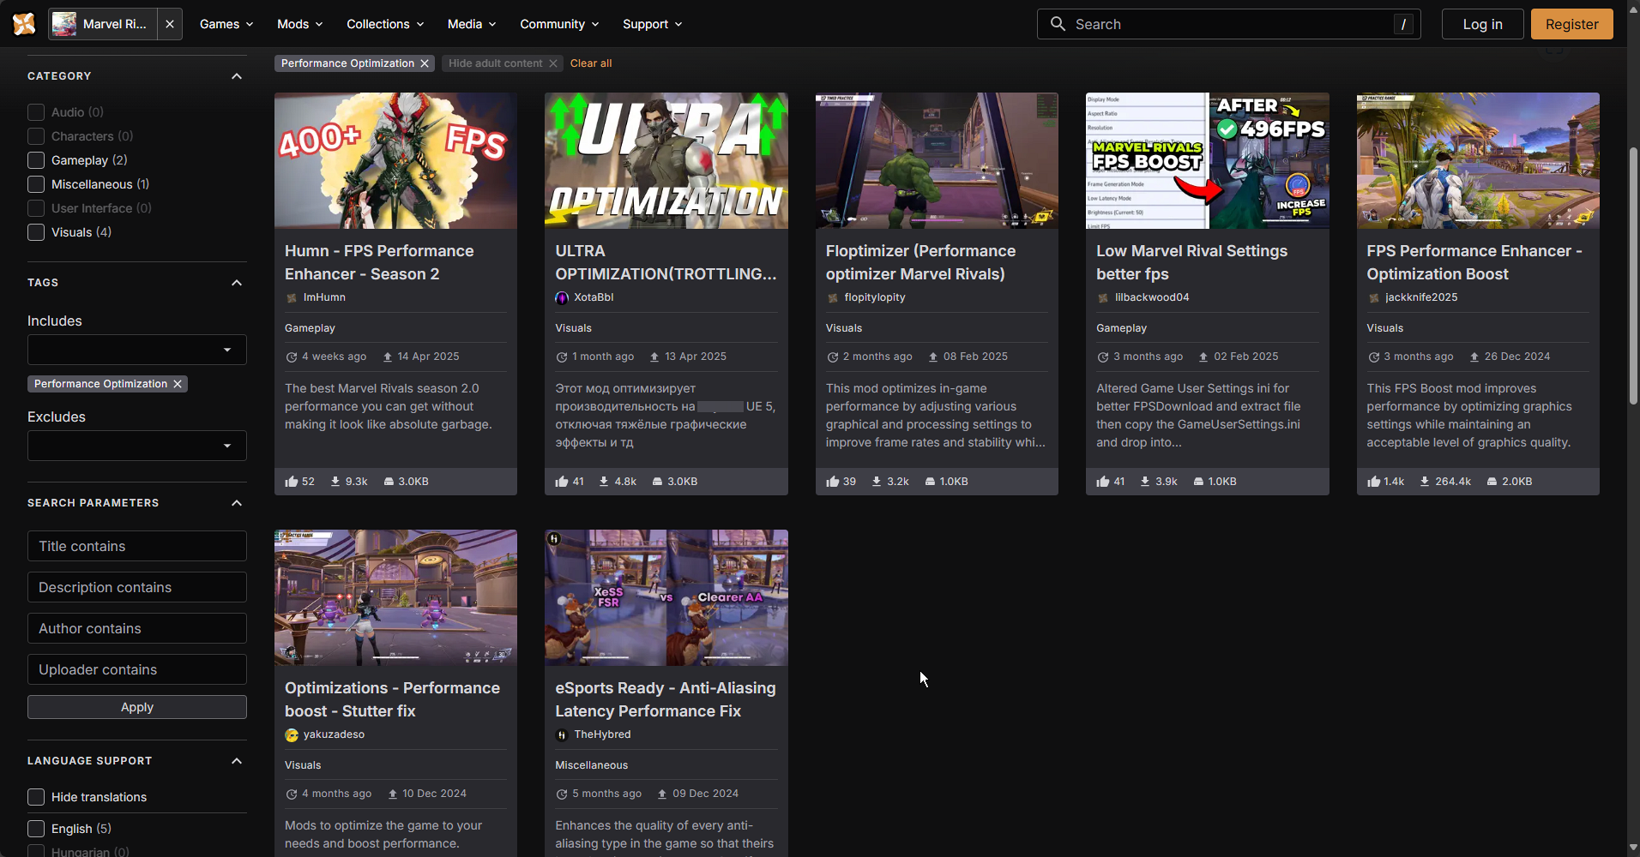Open the Nexus Mods home logo
The image size is (1640, 857).
click(x=24, y=24)
